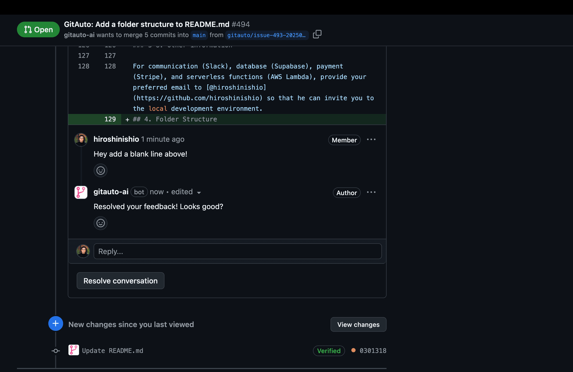This screenshot has width=573, height=372.
Task: Add emoji reaction to gitauto-ai's reply
Action: 100,223
